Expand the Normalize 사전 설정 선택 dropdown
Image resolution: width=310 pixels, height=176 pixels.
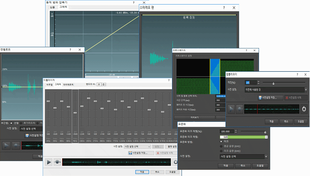(x=244, y=157)
